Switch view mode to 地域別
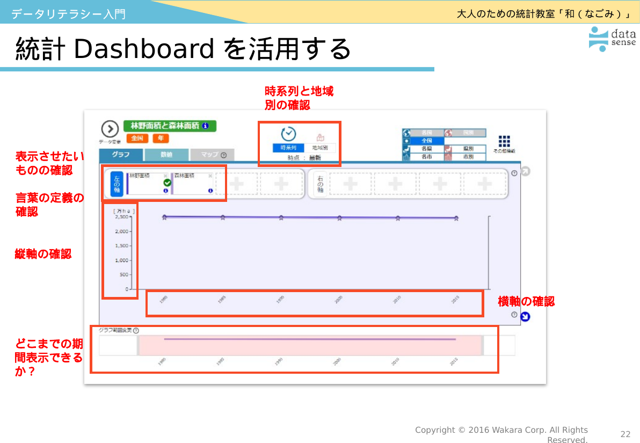Screen dimensions: 640x443 (x=320, y=148)
